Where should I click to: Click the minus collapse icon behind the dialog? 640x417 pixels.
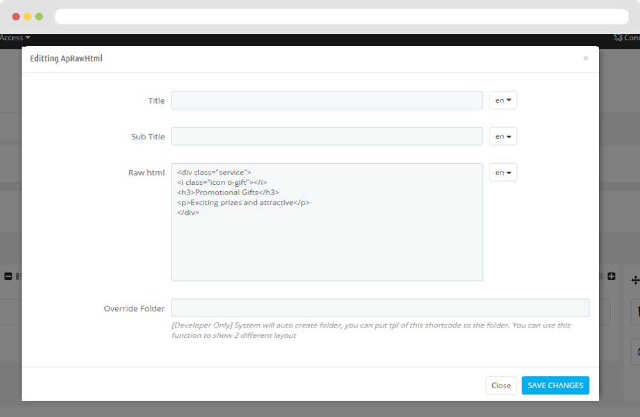[8, 276]
